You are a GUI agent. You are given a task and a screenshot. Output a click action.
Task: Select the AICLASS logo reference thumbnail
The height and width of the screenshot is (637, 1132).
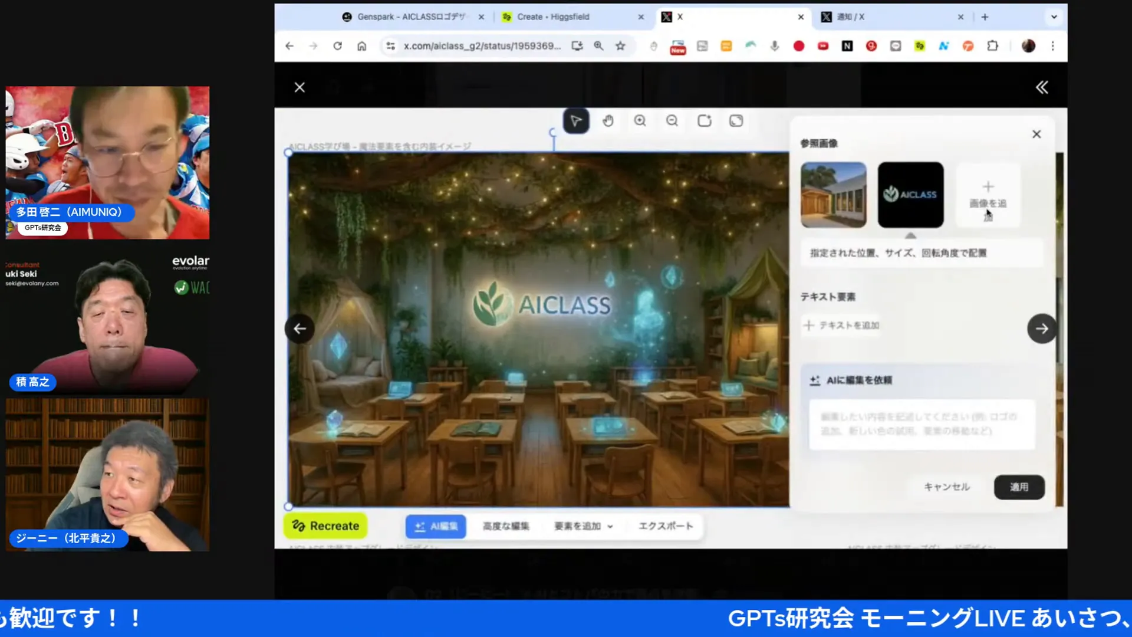point(910,195)
